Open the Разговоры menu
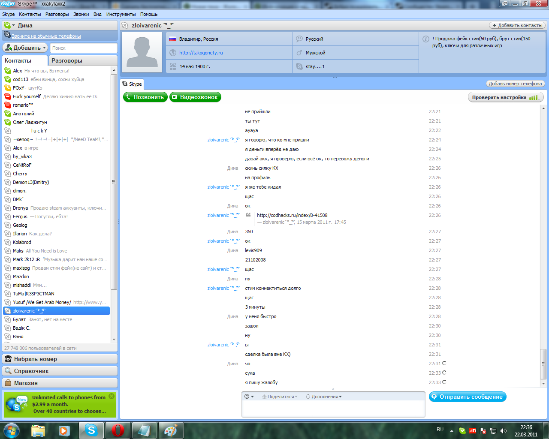 click(x=57, y=14)
